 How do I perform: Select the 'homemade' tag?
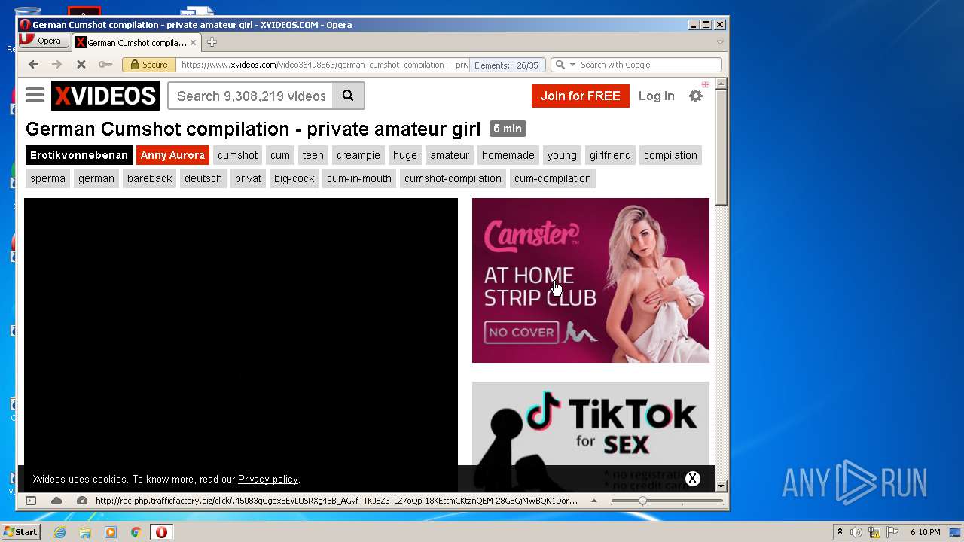coord(508,155)
